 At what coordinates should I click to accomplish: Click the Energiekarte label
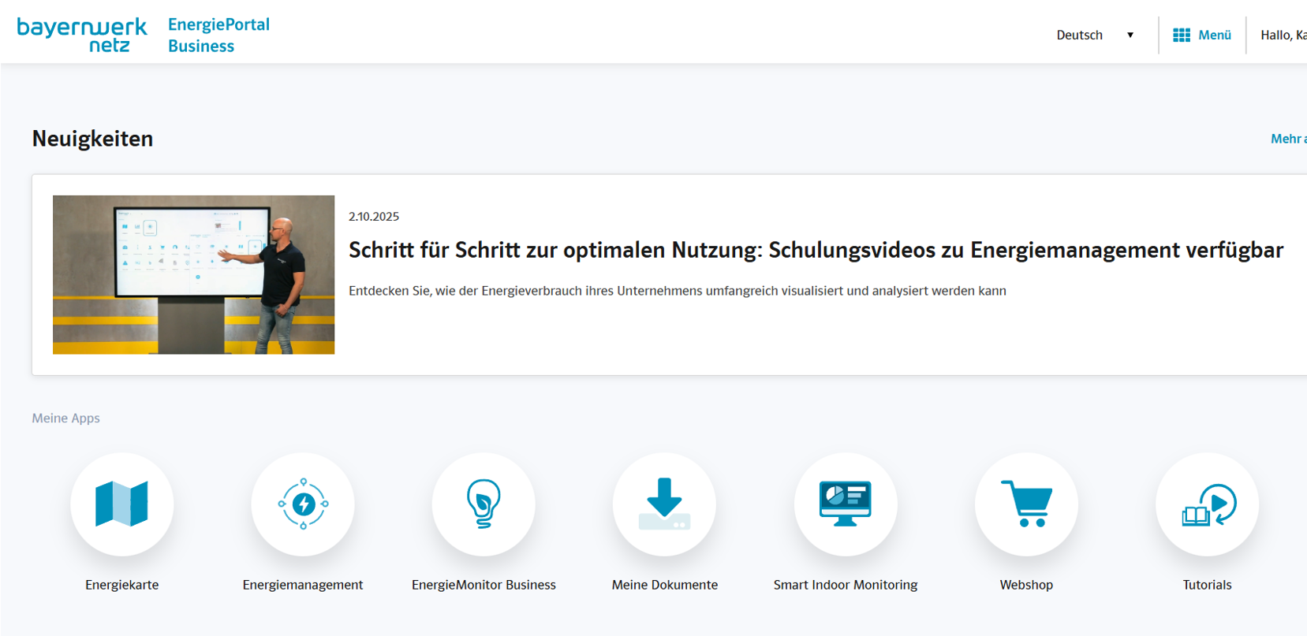pyautogui.click(x=122, y=585)
